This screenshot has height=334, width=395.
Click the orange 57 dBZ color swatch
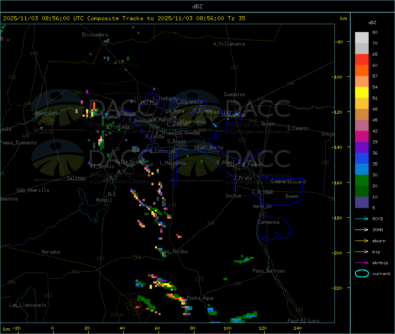pos(362,71)
